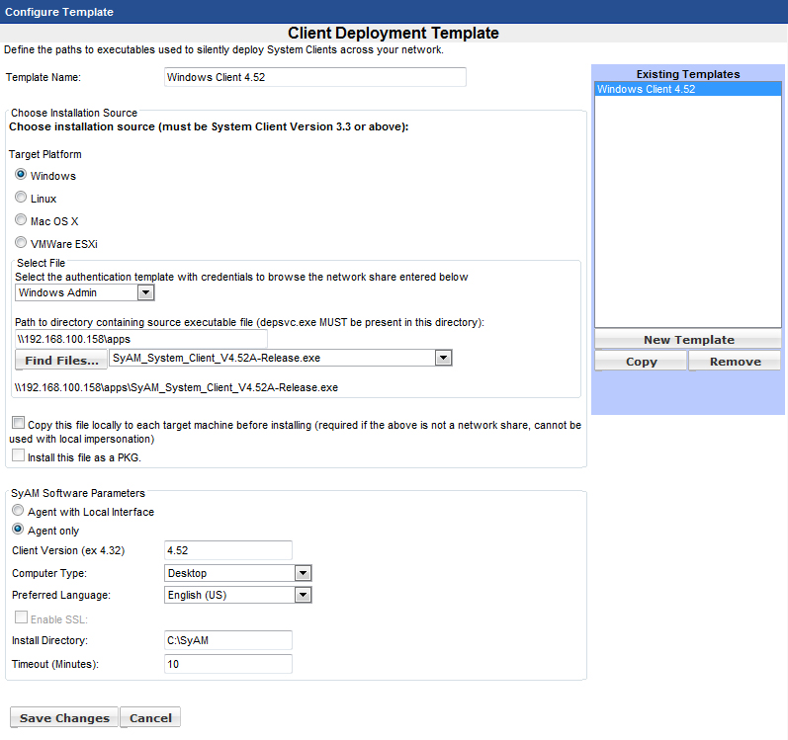Select the Windows target platform radio button
Screen dimensions: 788x740
(21, 175)
